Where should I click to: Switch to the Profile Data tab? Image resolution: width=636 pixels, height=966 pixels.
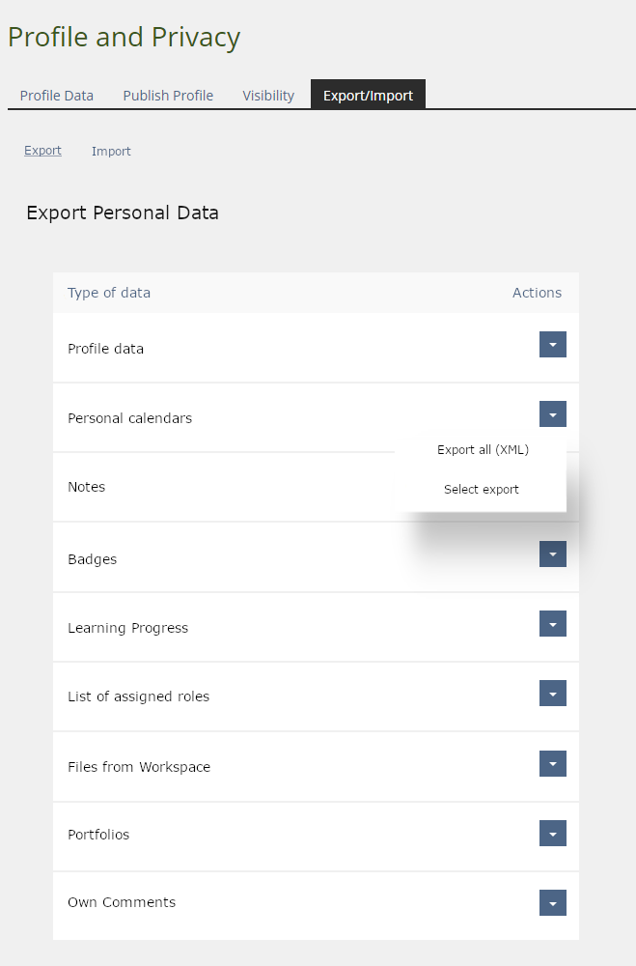coord(57,96)
